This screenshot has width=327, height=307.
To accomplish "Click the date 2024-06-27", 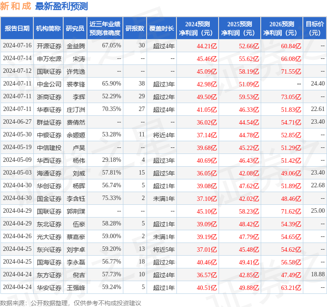I will click(17, 122).
